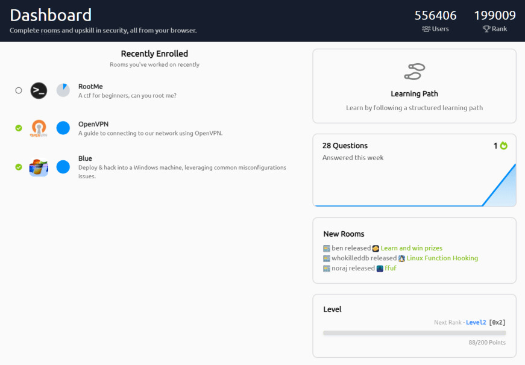Click the Level points progress bar
The height and width of the screenshot is (365, 525).
point(414,332)
